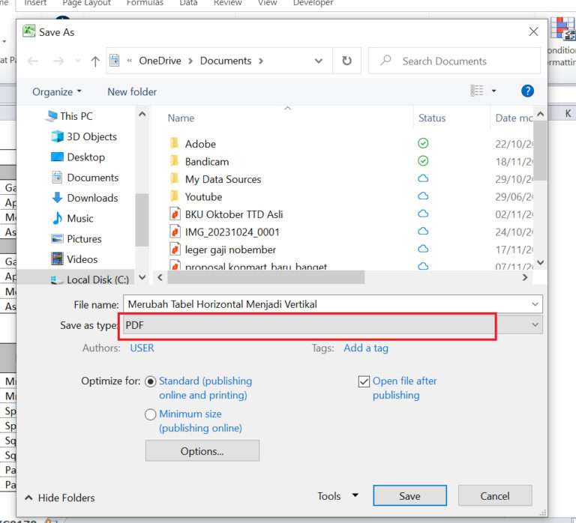Go back with the left arrow icon

(x=33, y=61)
